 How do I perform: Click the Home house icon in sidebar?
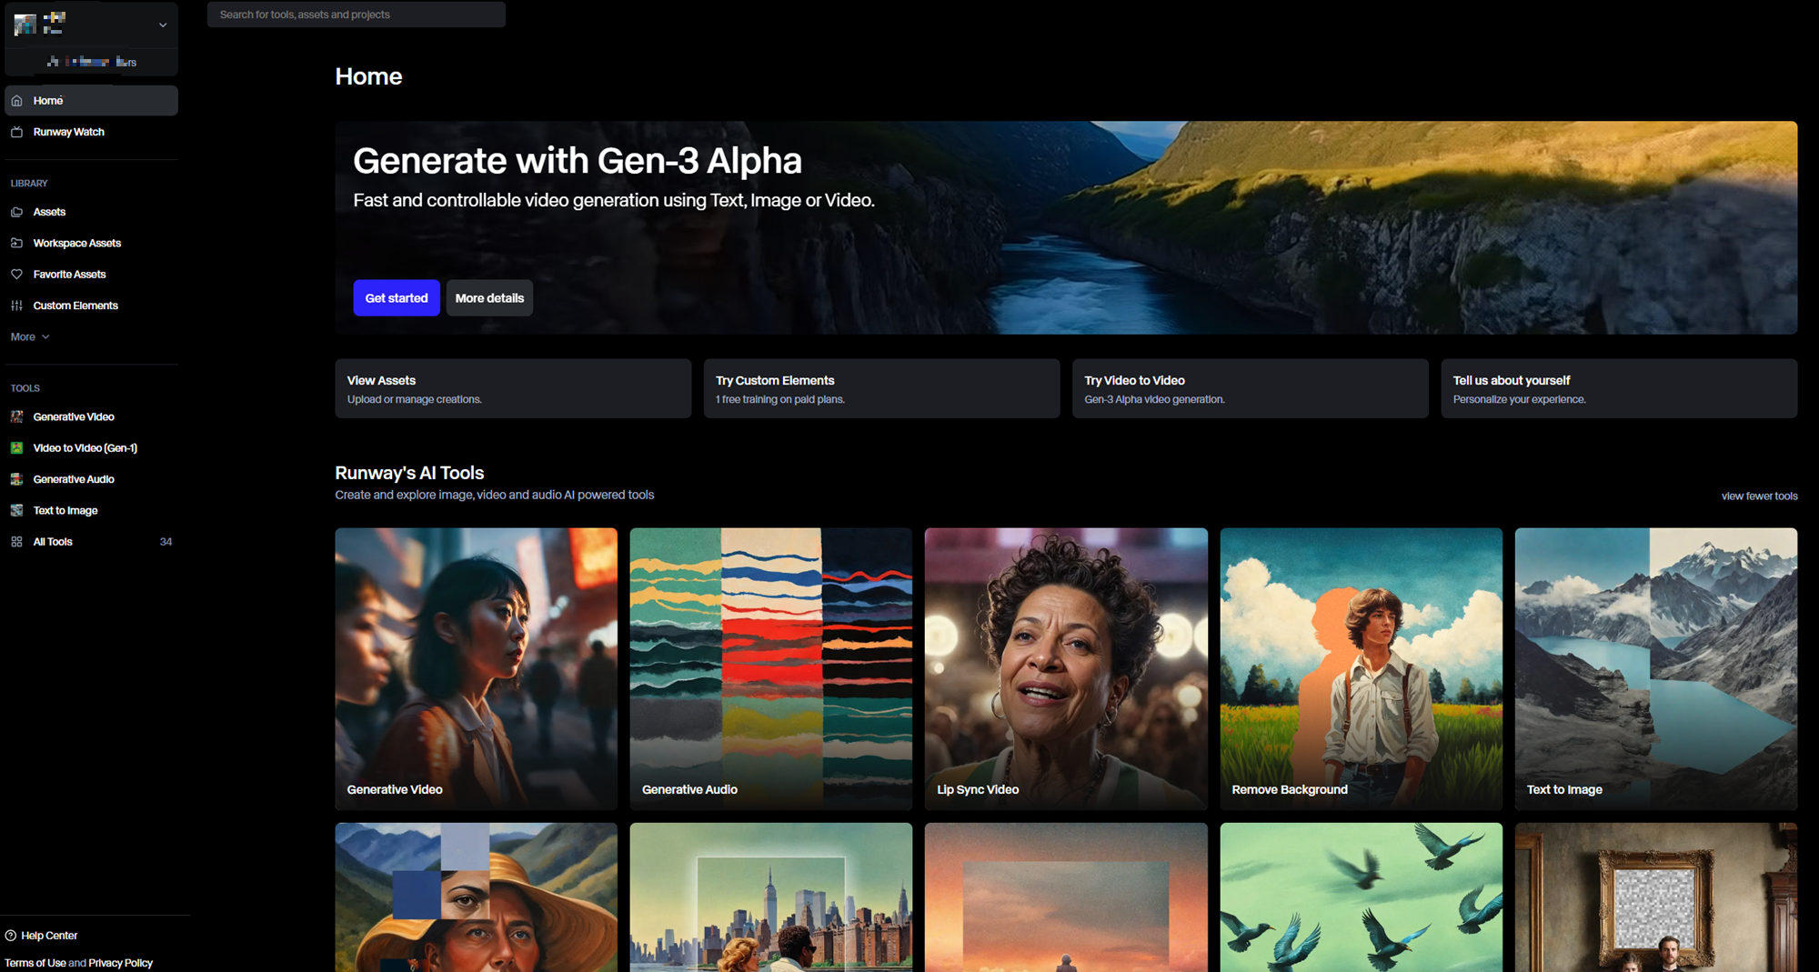(x=16, y=101)
